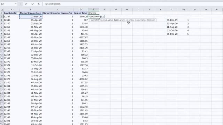Cancel the formula entry with the X icon
This screenshot has width=223, height=125.
26,4
